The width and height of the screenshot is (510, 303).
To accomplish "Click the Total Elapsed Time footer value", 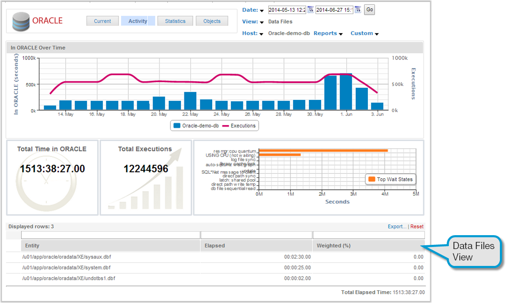I will [x=408, y=292].
